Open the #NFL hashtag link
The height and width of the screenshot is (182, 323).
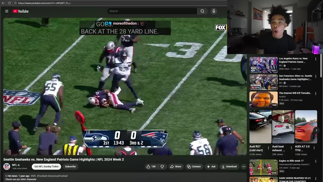33,176
